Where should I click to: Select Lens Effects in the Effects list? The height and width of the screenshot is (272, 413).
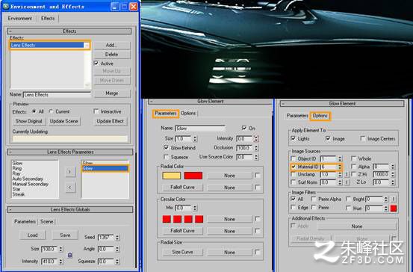click(47, 46)
